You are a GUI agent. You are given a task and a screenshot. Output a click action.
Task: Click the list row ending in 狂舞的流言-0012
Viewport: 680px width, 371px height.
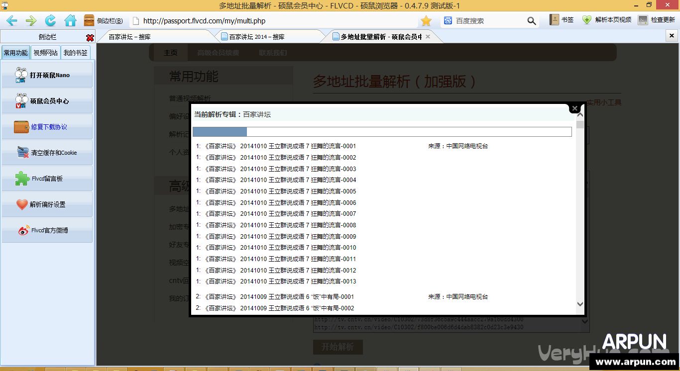[x=276, y=271]
